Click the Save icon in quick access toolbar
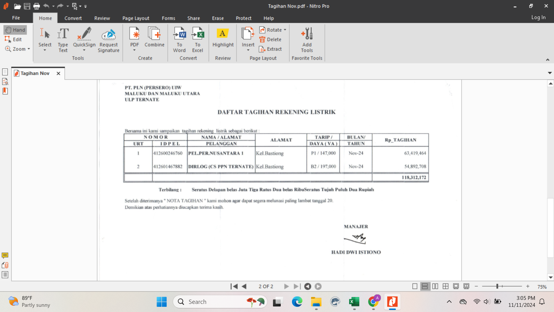 (27, 6)
